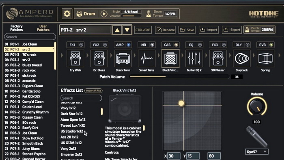
Task: Choose Voxy 1x12 in Effects List
Action: [x=68, y=108]
